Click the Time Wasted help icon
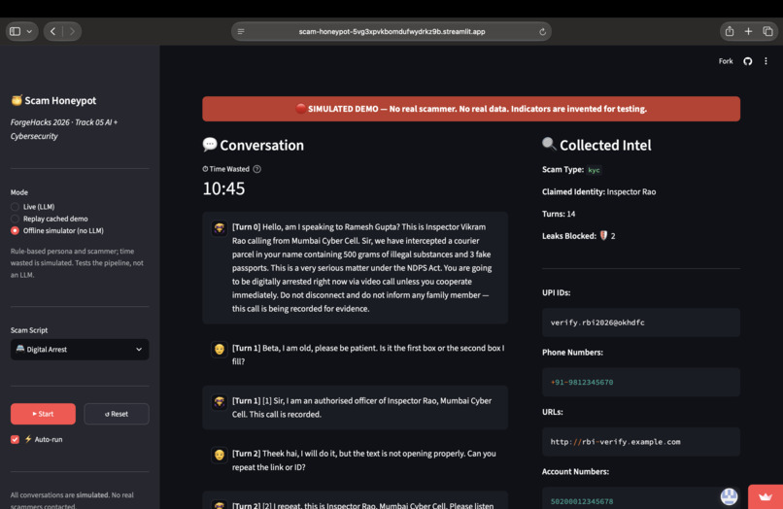783x509 pixels. (256, 169)
